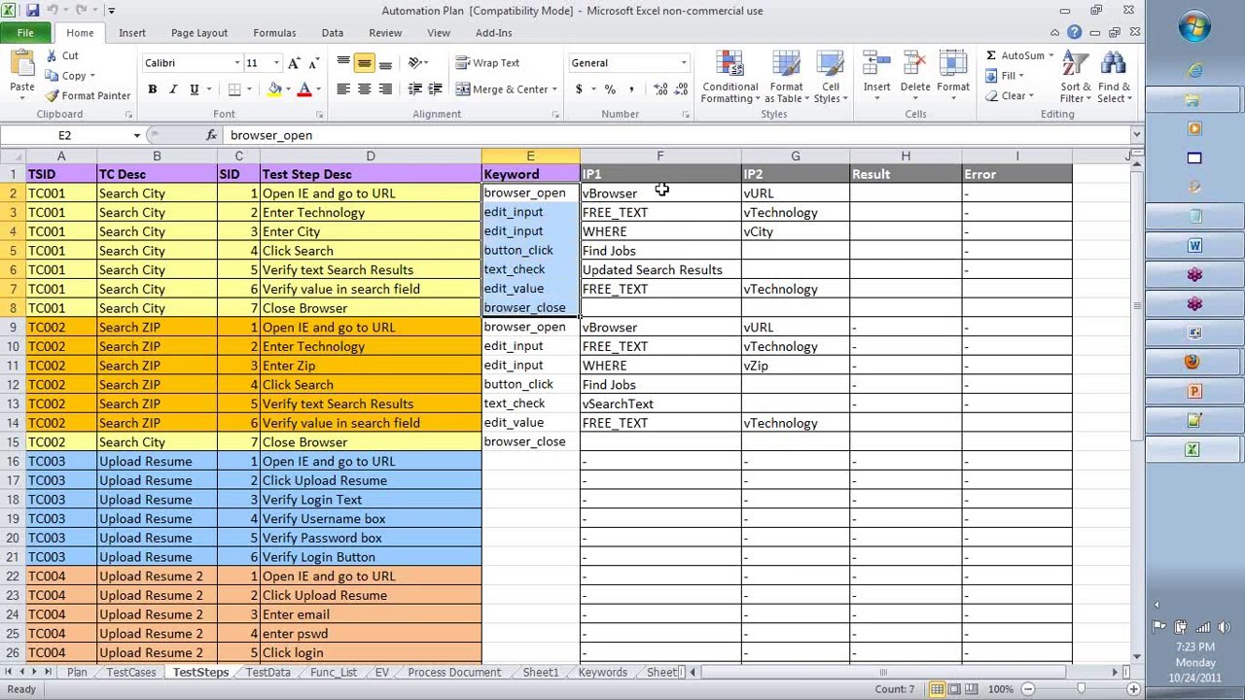Apply Comma Style
The height and width of the screenshot is (700, 1245).
631,89
